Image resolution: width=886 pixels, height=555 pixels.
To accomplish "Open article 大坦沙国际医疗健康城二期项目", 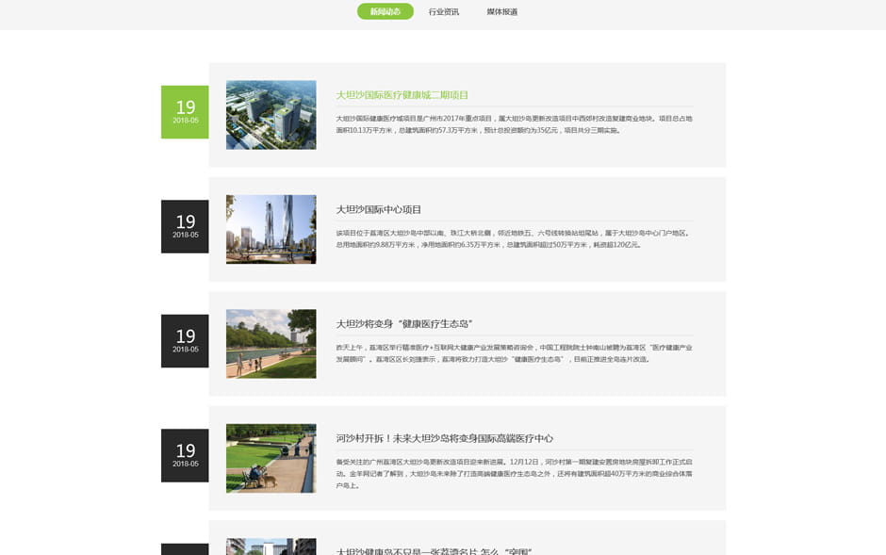I will (402, 95).
